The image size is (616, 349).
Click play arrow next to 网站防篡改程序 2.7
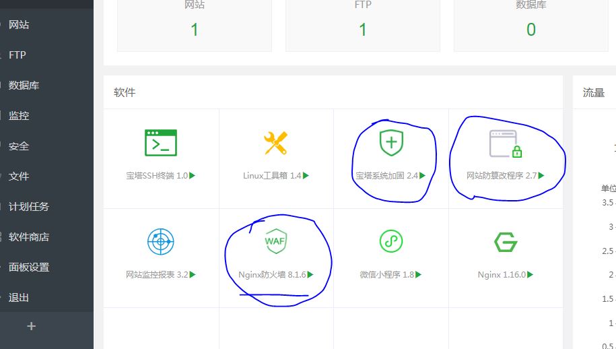tap(541, 176)
